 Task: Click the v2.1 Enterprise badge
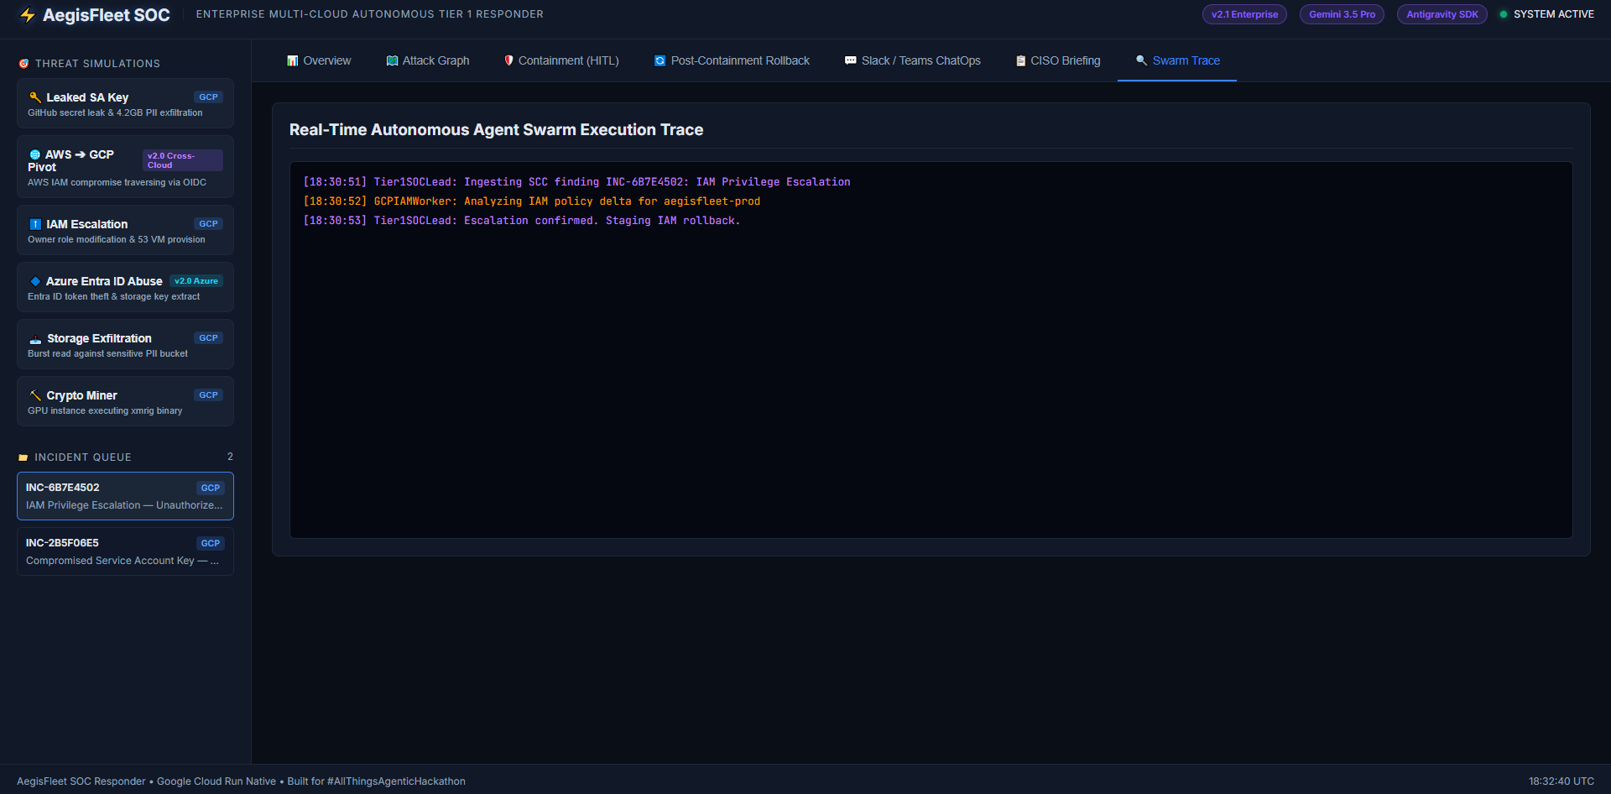1244,14
